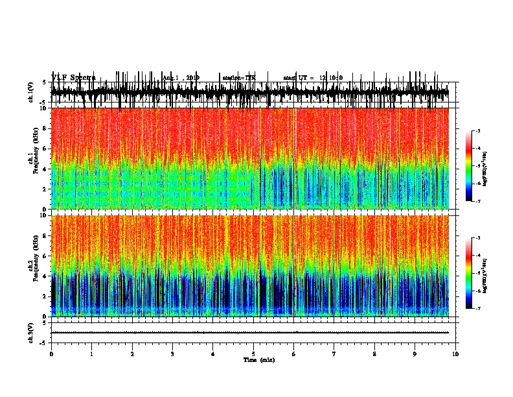Click the '-7' label on lower color bar
Screen dimensions: 513x397
tap(477, 308)
